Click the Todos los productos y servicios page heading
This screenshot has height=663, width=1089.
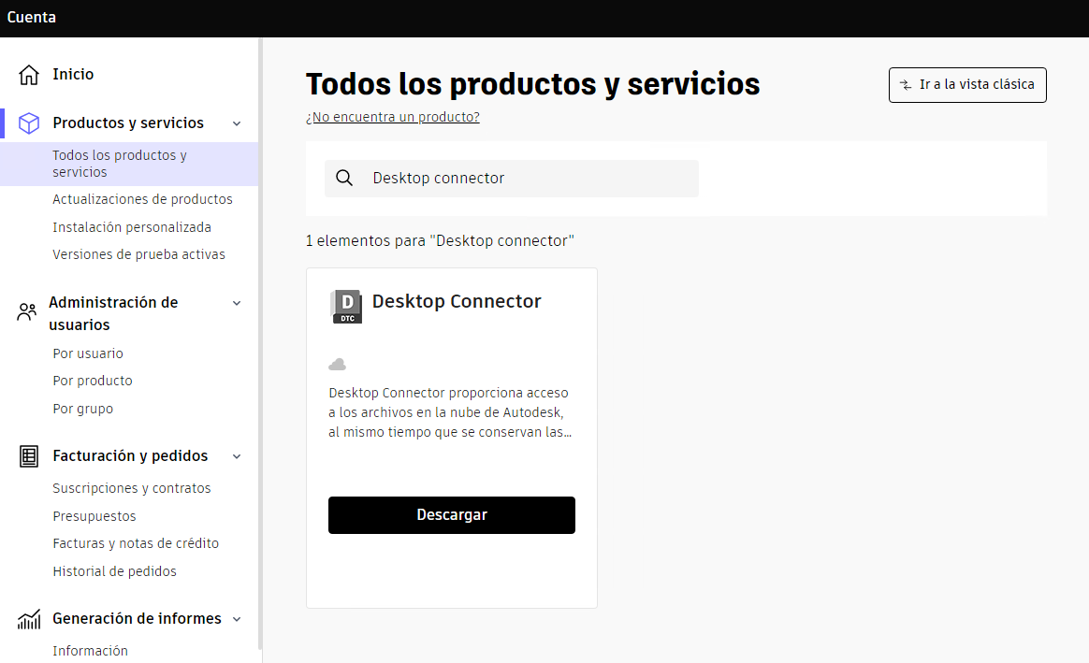(532, 84)
